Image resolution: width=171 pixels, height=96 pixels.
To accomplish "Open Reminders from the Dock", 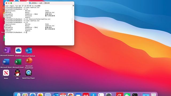I will click(101, 95).
